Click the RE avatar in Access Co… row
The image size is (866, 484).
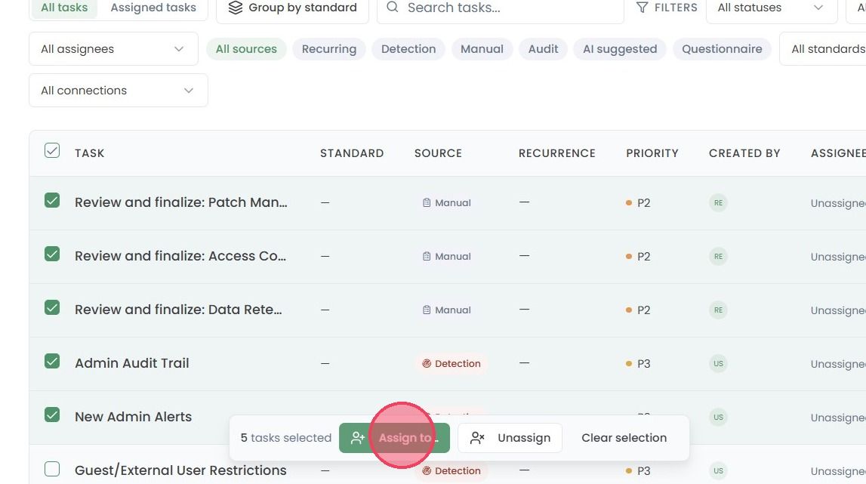click(x=718, y=257)
